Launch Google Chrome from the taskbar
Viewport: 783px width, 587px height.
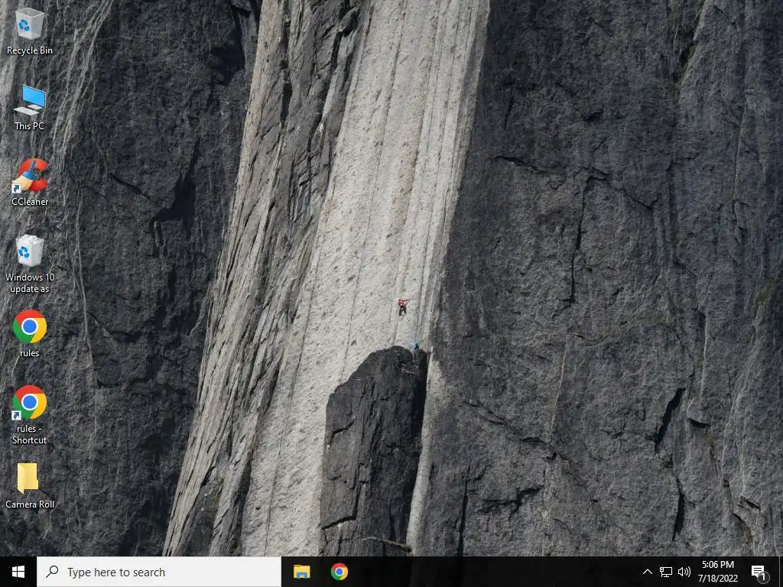(x=339, y=572)
